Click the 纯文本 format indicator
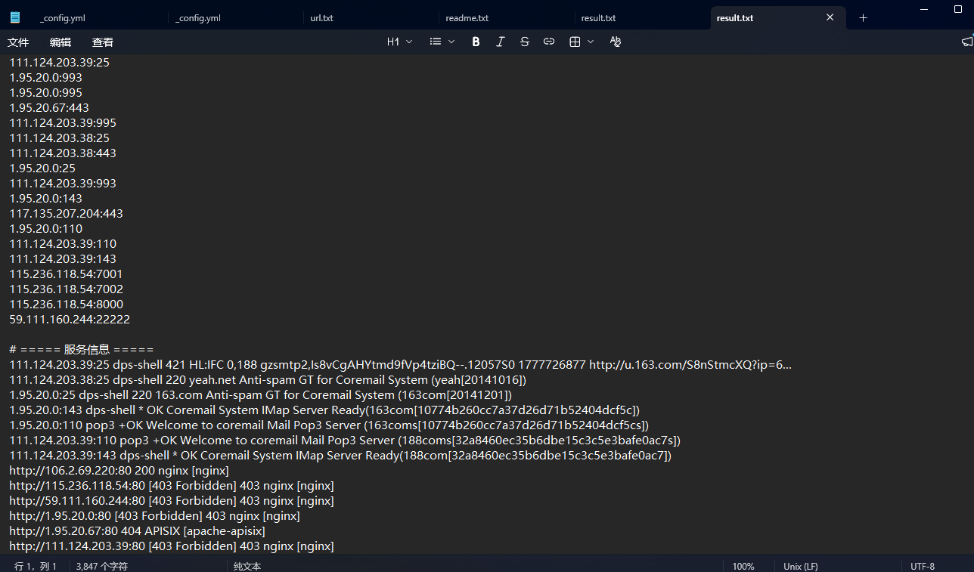This screenshot has height=572, width=974. [x=247, y=566]
